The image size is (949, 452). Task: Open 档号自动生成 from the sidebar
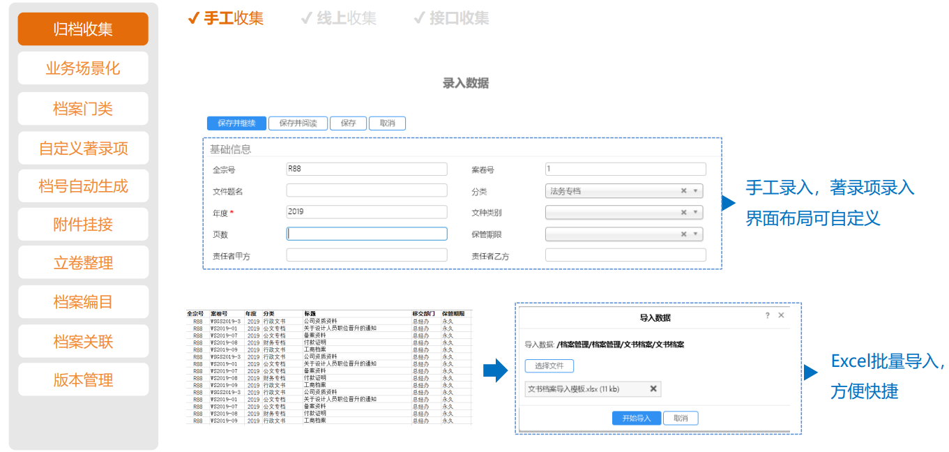tap(83, 186)
